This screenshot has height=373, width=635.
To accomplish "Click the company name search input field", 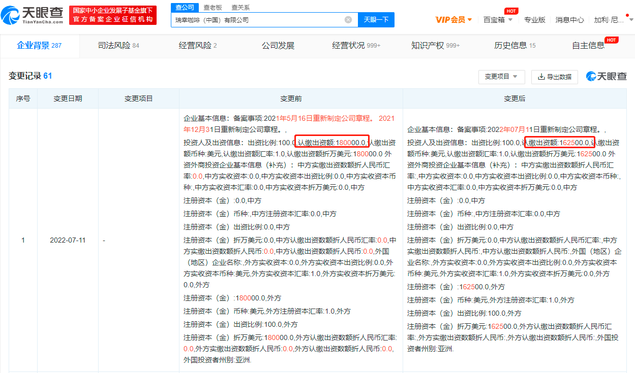I will [x=257, y=20].
